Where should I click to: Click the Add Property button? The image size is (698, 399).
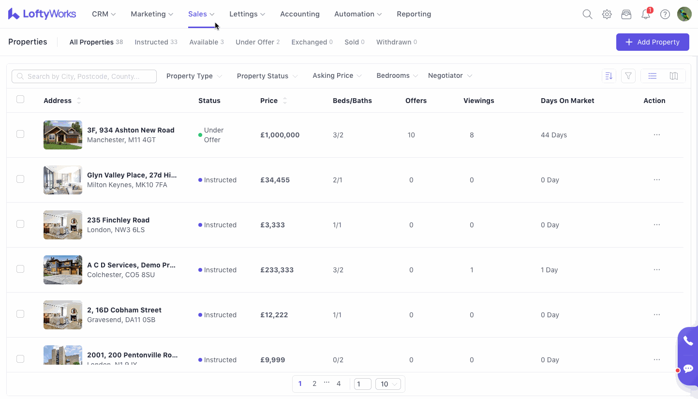652,42
